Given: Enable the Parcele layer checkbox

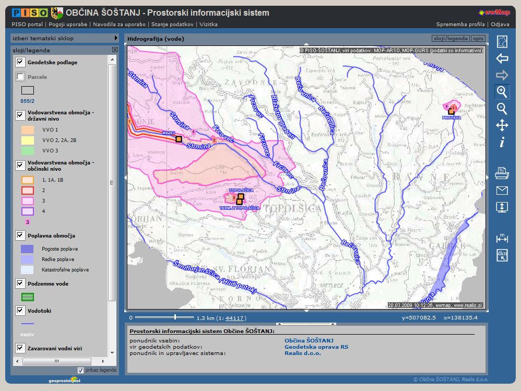Looking at the screenshot, I should point(20,77).
